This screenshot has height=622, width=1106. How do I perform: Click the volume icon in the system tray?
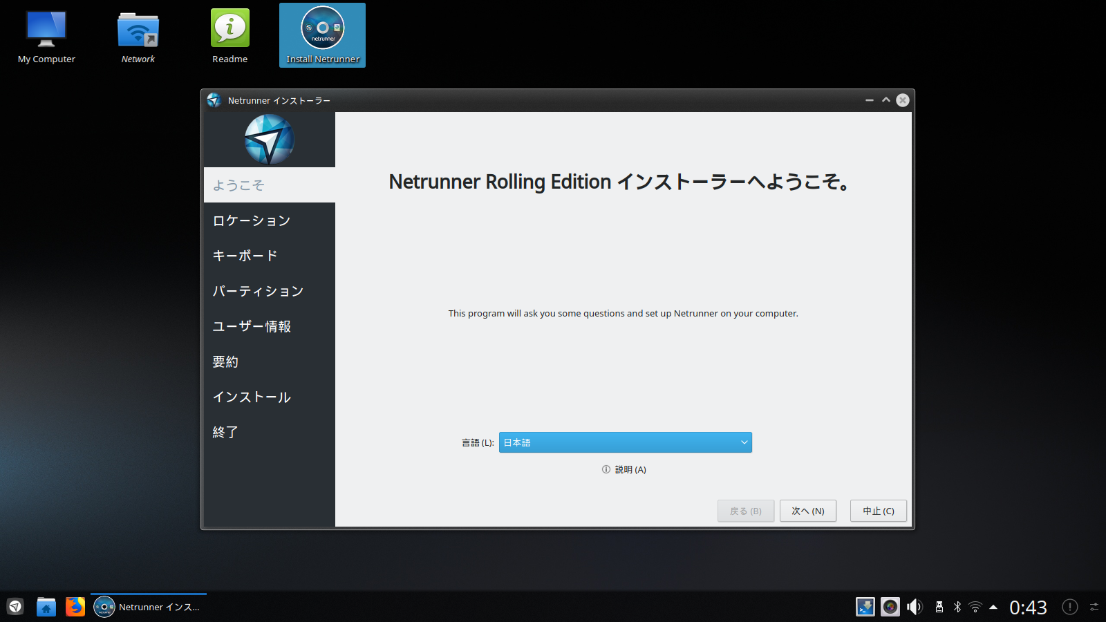click(x=914, y=607)
